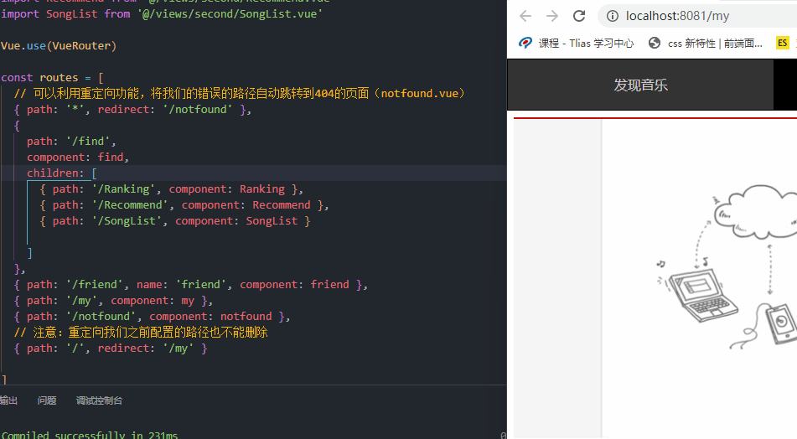Open the css 新特性 bookmark

[x=706, y=44]
